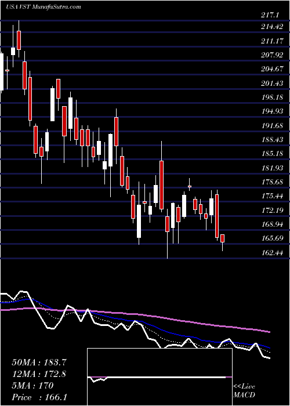Click the 191.68 price axis label
This screenshot has height=406, width=290.
pos(272,126)
